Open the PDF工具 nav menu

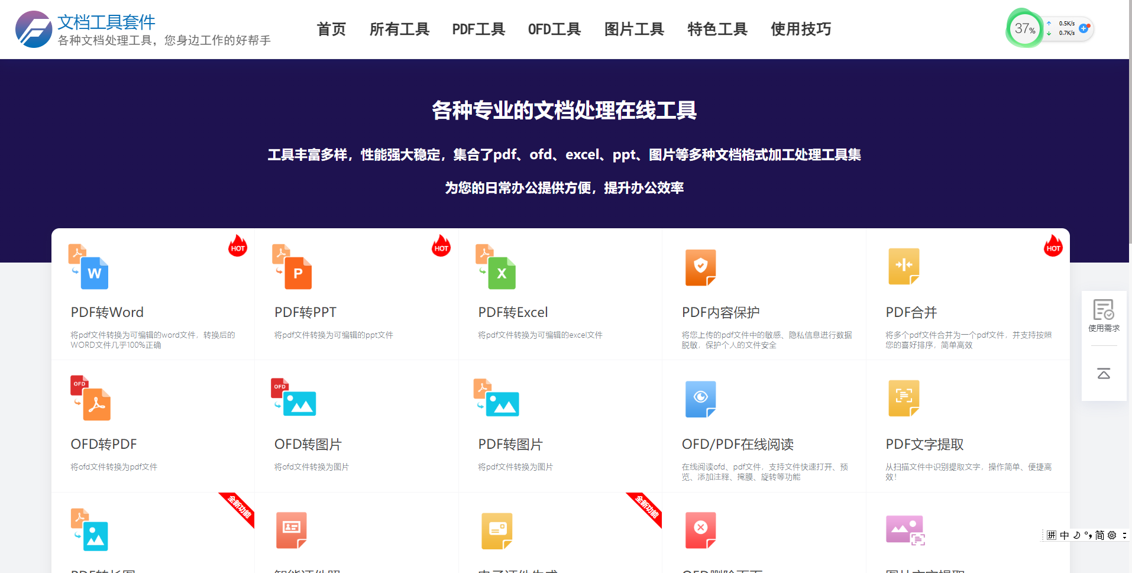[478, 29]
